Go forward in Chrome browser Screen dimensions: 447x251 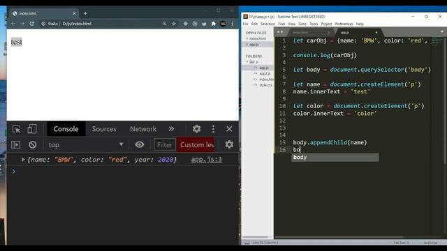tap(22, 24)
